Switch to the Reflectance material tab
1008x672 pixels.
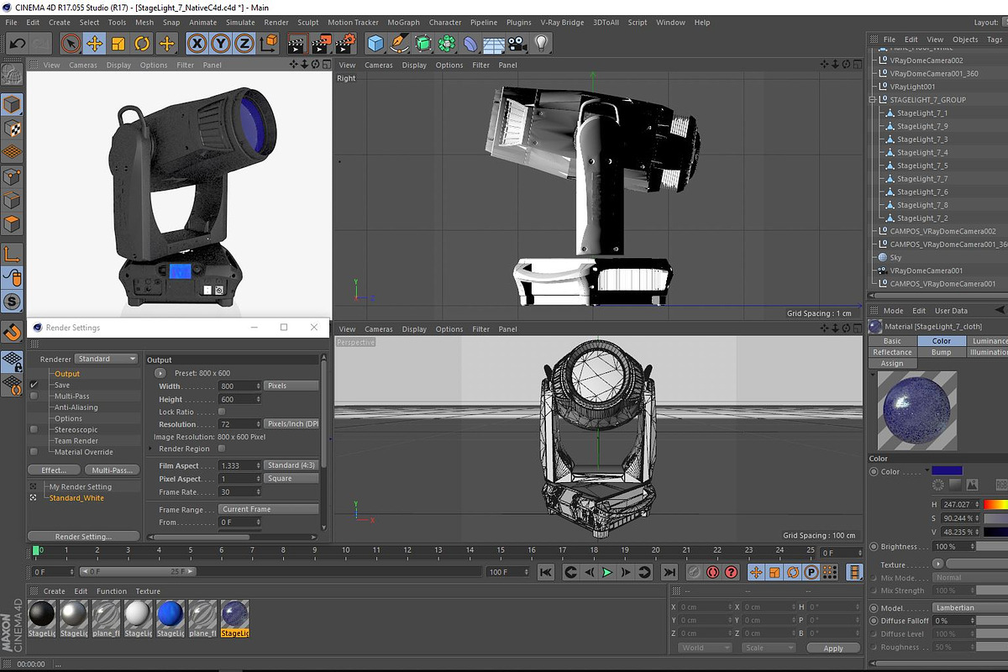[892, 352]
